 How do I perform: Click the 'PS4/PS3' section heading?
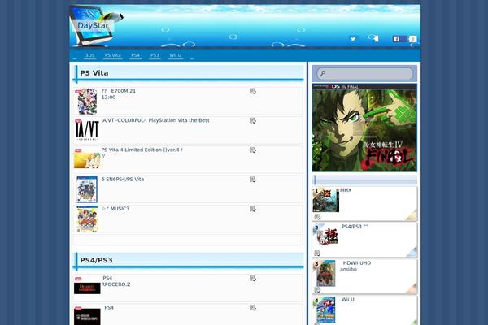click(96, 260)
